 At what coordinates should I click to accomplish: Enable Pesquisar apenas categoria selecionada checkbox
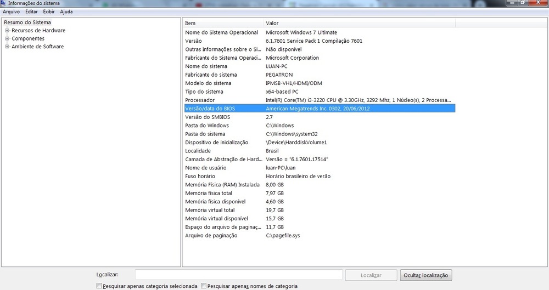point(99,286)
